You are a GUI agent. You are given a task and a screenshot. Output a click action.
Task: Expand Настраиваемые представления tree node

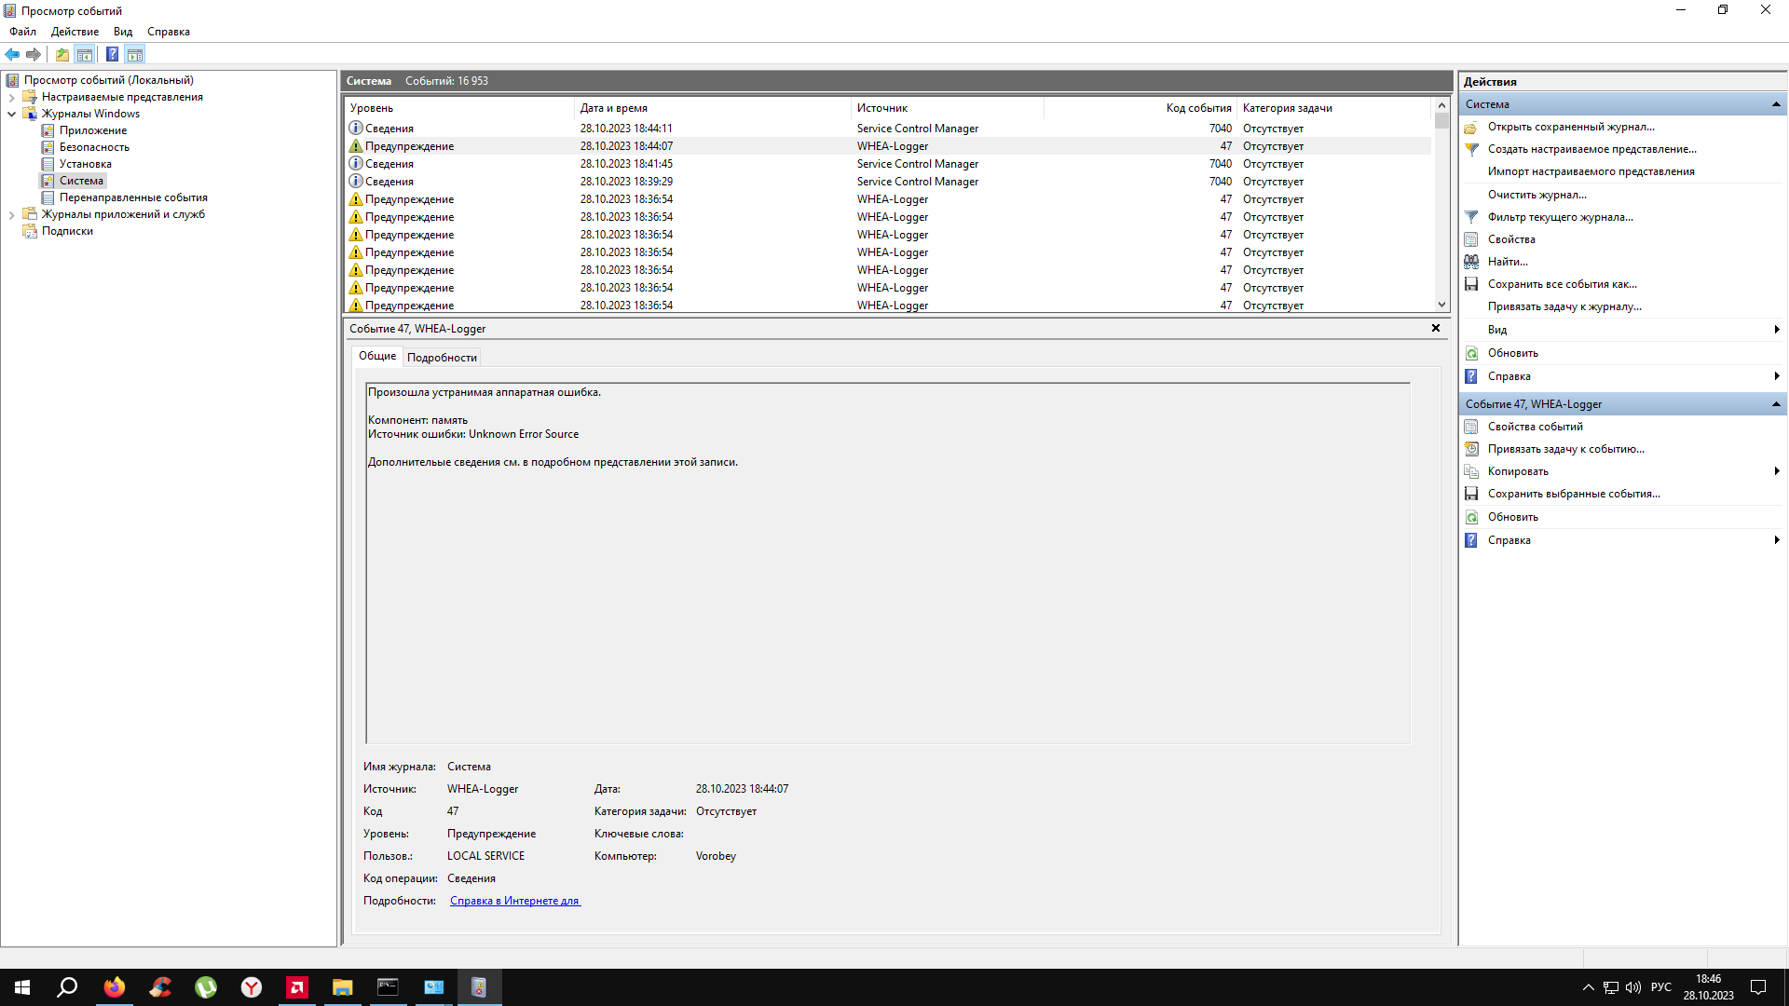tap(11, 97)
